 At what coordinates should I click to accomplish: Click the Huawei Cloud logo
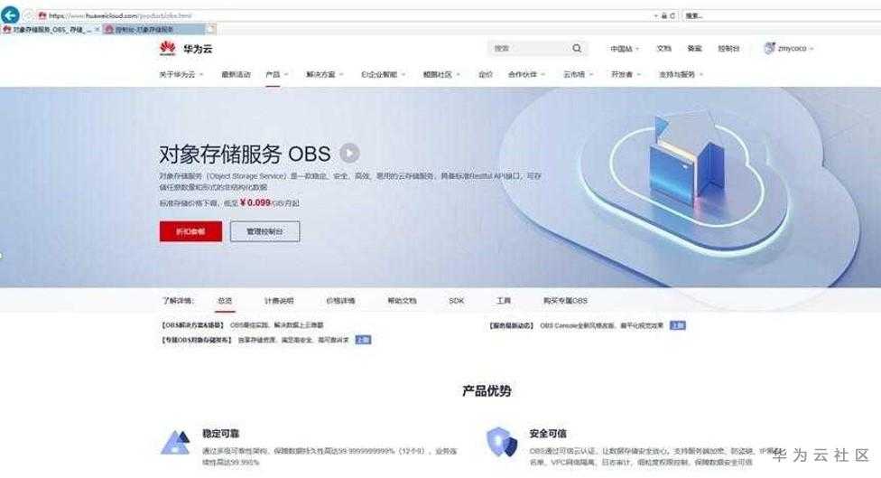coord(186,49)
